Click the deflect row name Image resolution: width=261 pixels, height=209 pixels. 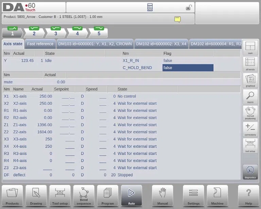(x=19, y=175)
